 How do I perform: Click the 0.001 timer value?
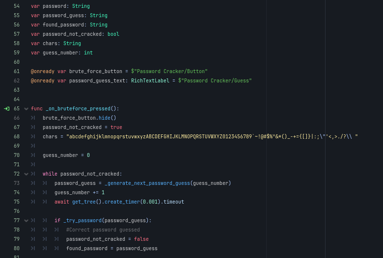[150, 202]
